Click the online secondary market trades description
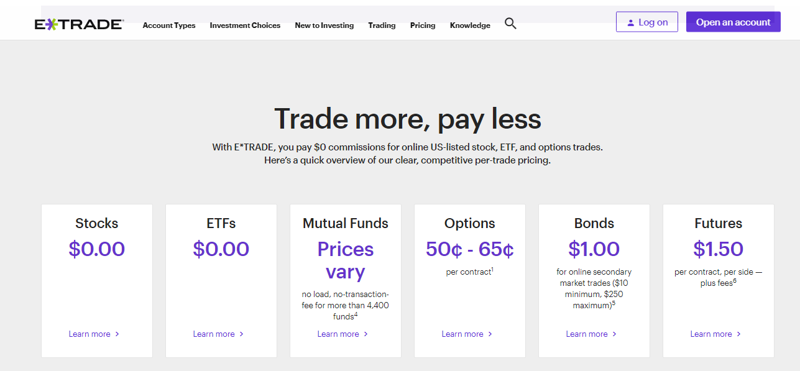The width and height of the screenshot is (800, 371). 594,288
